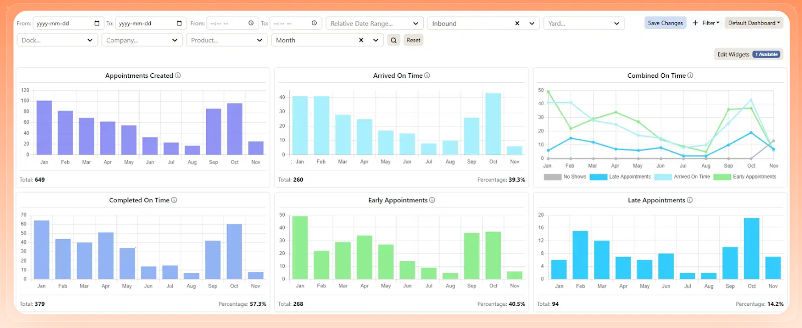Click the Oct bar in Appointments Created
Image resolution: width=802 pixels, height=328 pixels.
235,129
